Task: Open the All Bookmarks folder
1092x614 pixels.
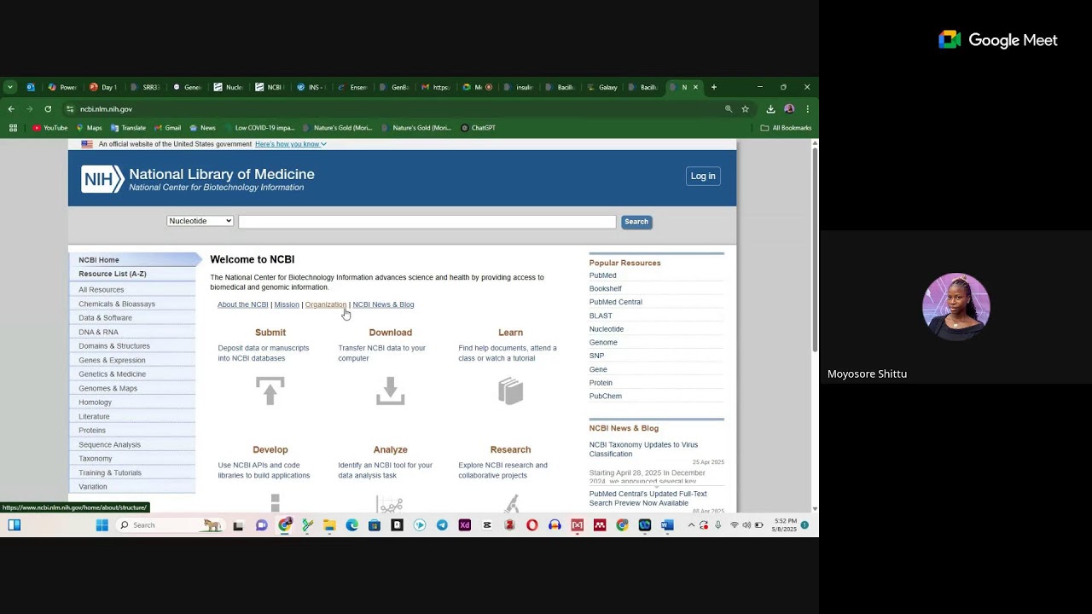Action: coord(786,128)
